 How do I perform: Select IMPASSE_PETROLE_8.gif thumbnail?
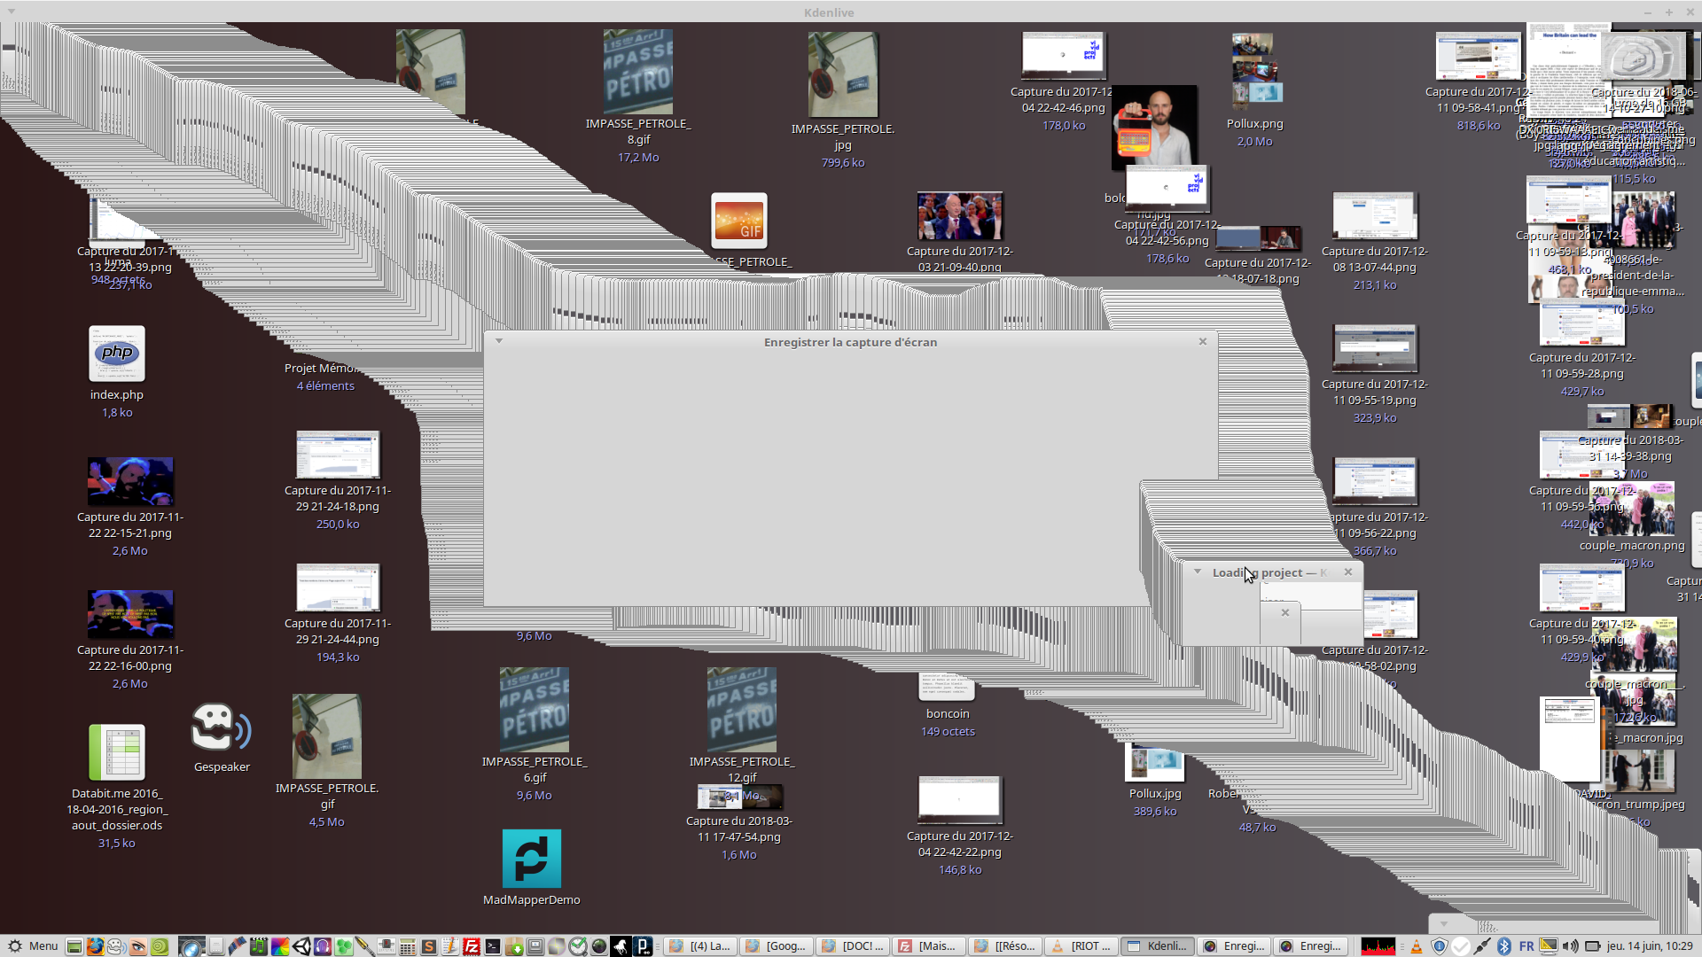tap(638, 73)
